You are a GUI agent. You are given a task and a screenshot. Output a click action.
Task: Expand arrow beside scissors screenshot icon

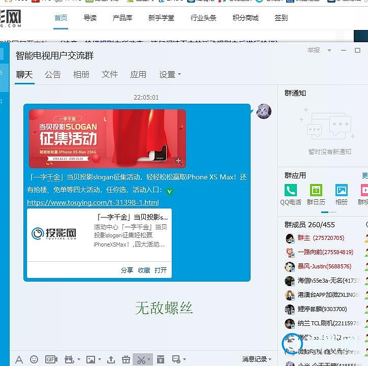(149, 359)
